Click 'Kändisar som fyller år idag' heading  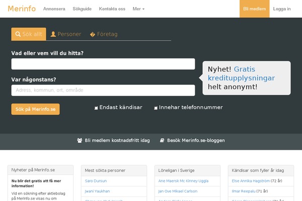pos(258,170)
